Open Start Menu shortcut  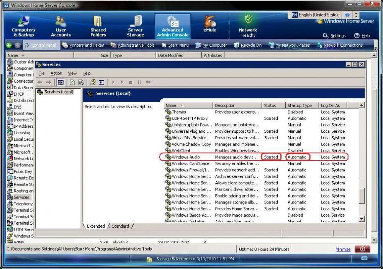[175, 45]
